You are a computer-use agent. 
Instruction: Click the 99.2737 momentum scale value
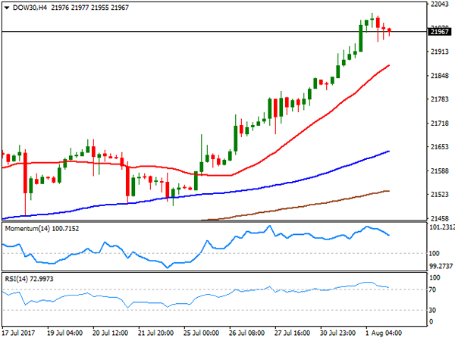click(441, 266)
